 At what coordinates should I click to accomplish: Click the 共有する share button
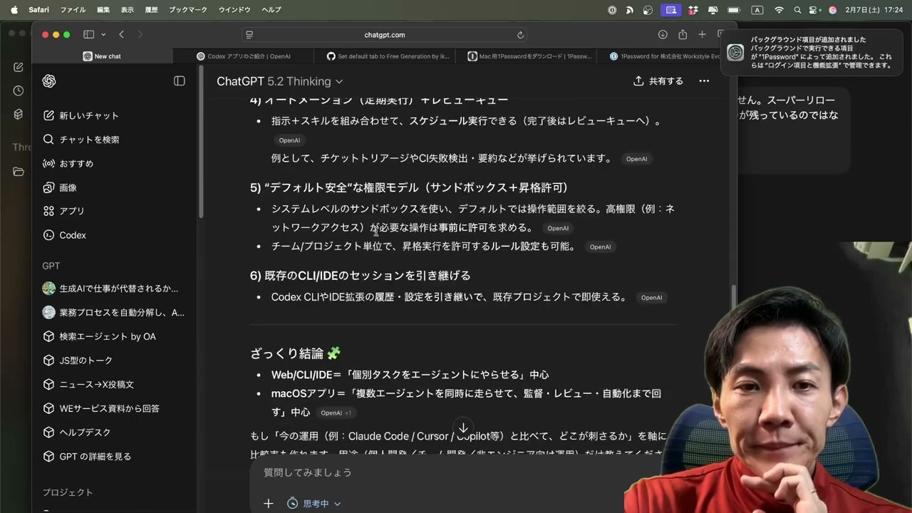pos(658,81)
